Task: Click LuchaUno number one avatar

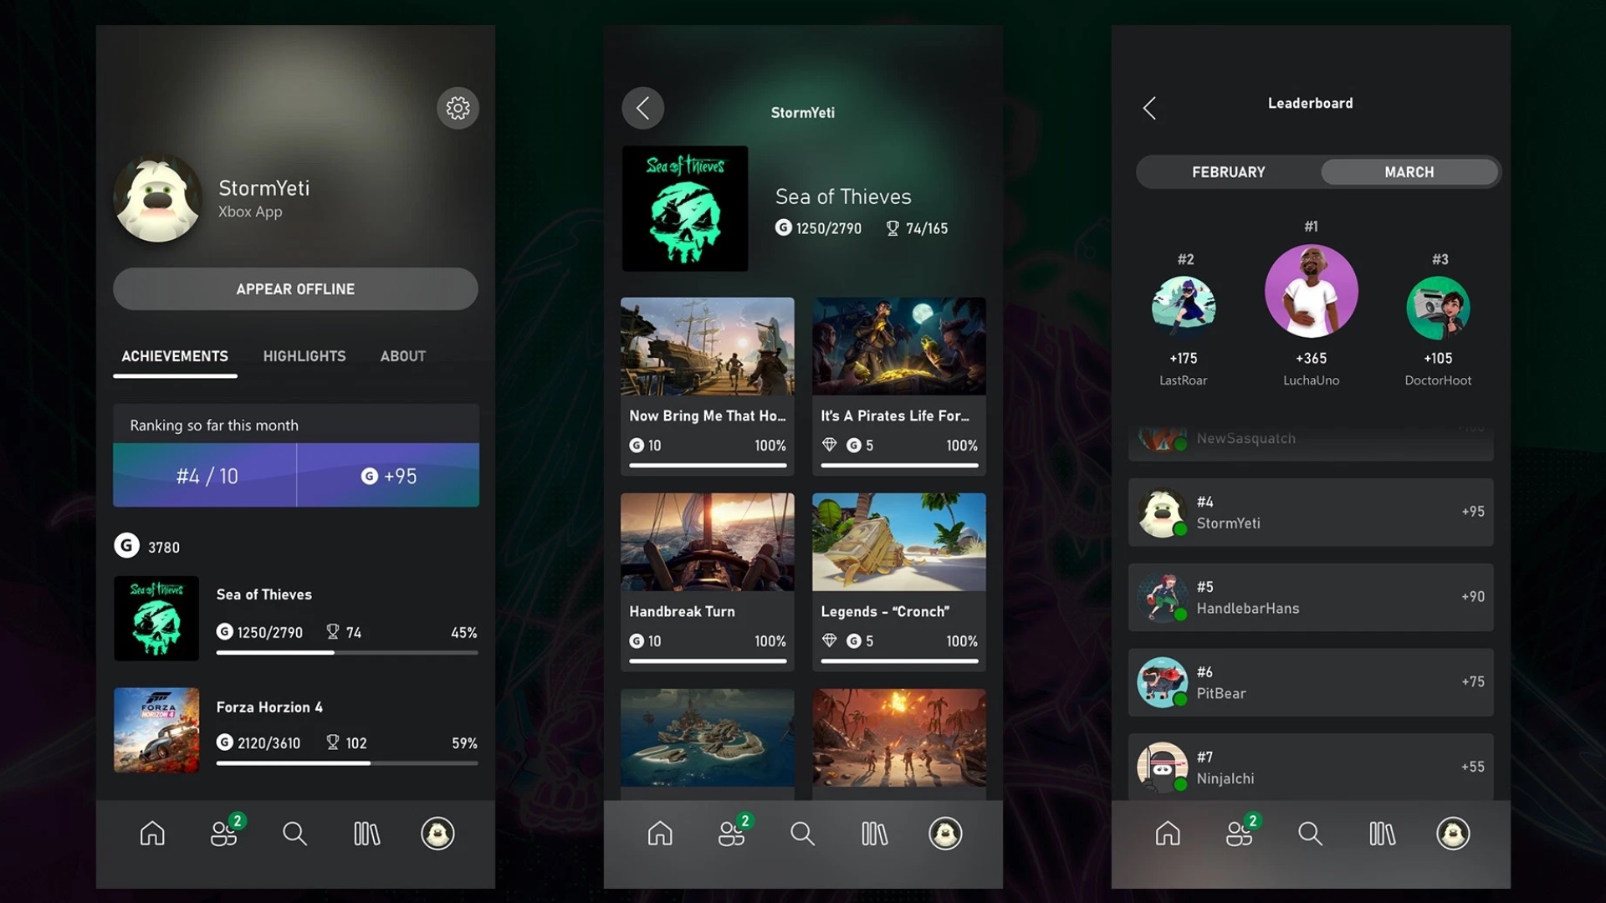Action: point(1311,291)
